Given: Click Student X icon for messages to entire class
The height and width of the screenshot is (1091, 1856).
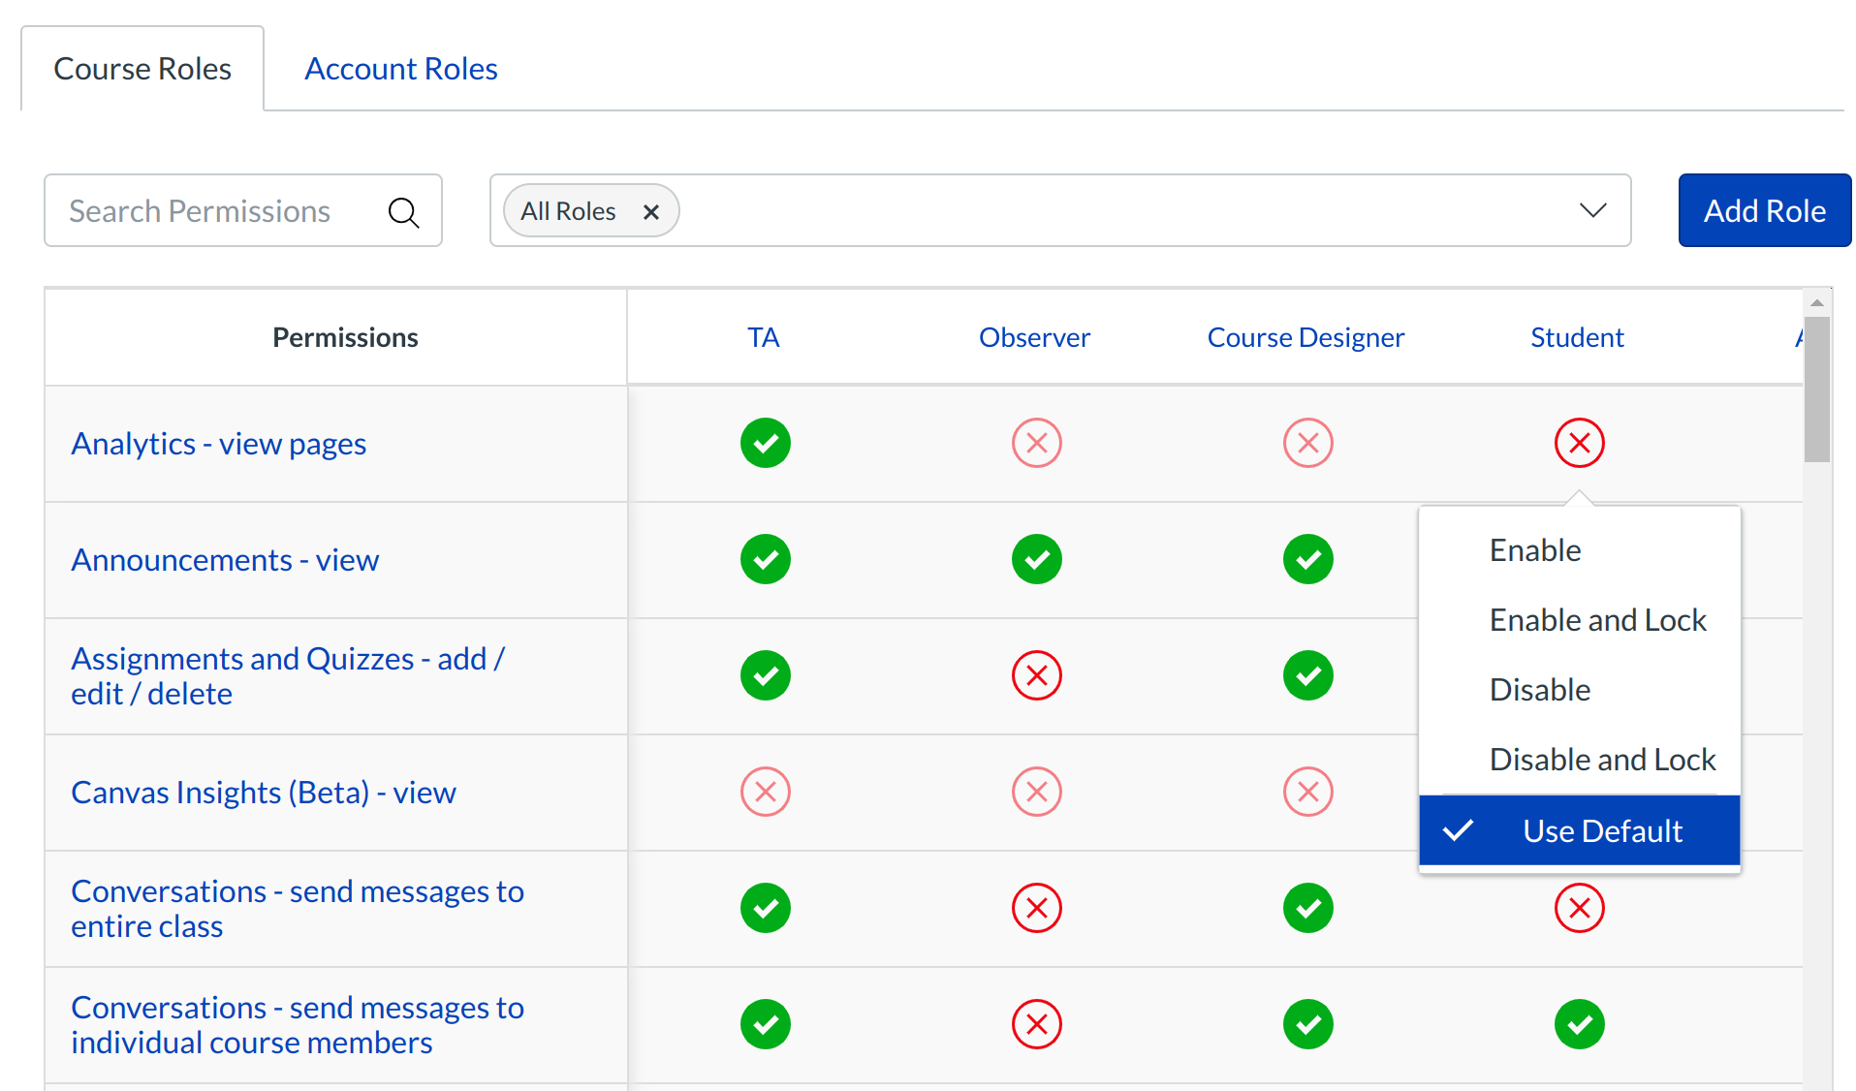Looking at the screenshot, I should click(1579, 908).
